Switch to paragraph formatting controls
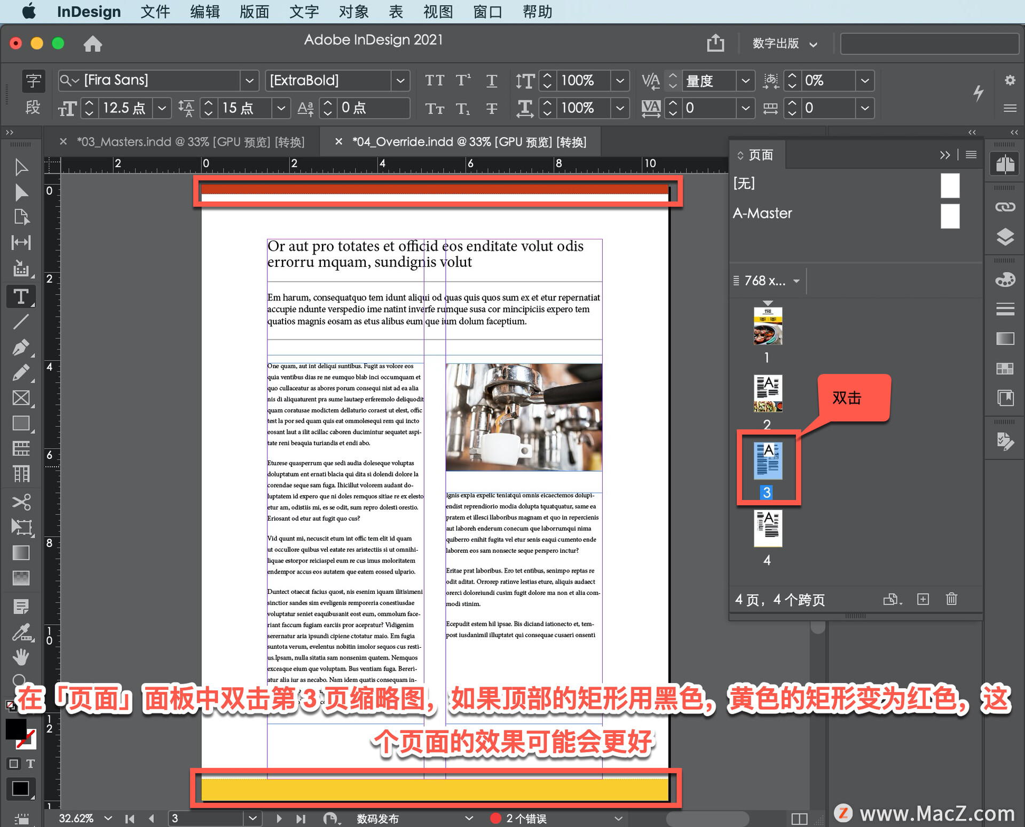 pos(33,108)
